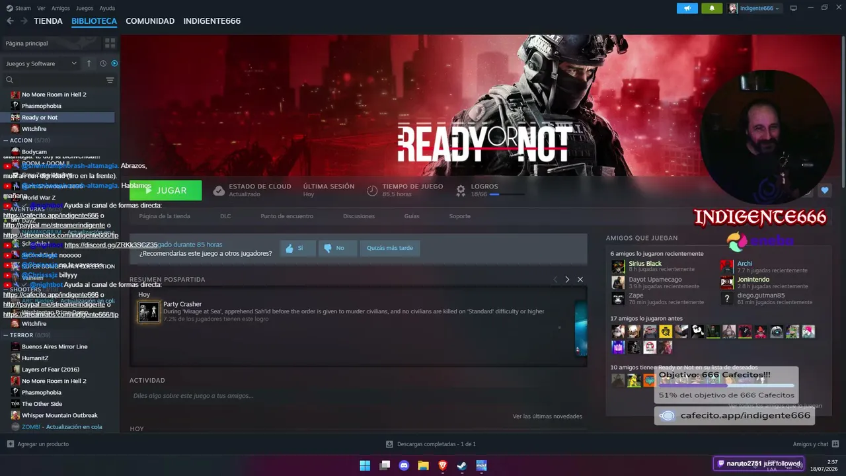The height and width of the screenshot is (476, 846).
Task: Open Discord from the taskbar
Action: coord(404,465)
